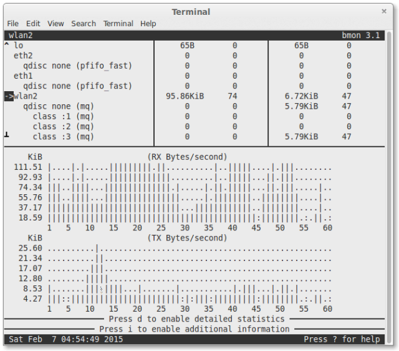This screenshot has width=399, height=351.
Task: Close the Terminal window
Action: (x=384, y=11)
